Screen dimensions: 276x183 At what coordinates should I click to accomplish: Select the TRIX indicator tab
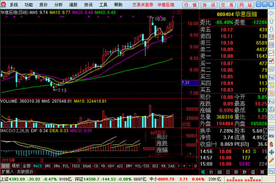pyautogui.click(x=76, y=166)
